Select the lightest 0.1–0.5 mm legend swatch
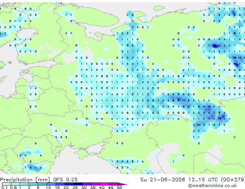The width and height of the screenshot is (245, 189). point(7,184)
